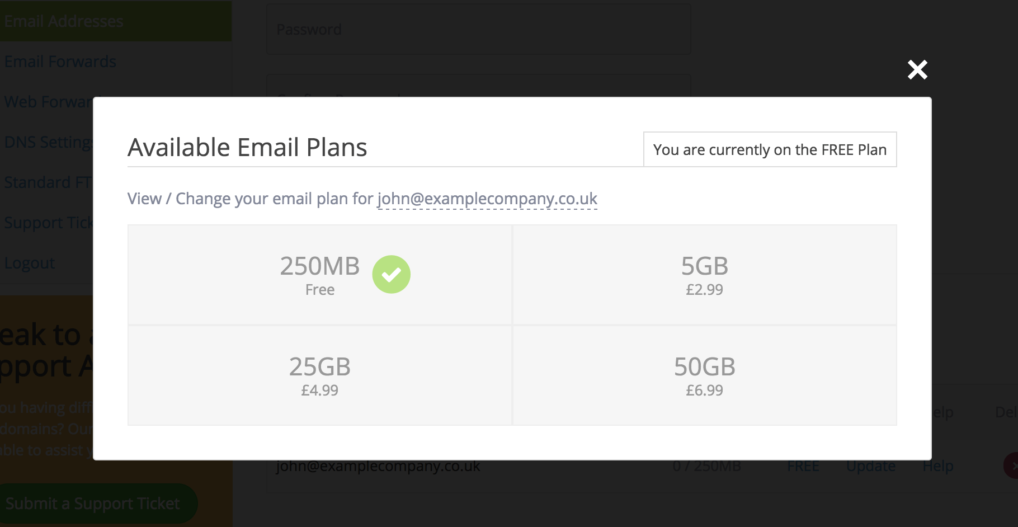This screenshot has height=527, width=1018.
Task: Choose the 250MB Free plan
Action: [x=320, y=275]
